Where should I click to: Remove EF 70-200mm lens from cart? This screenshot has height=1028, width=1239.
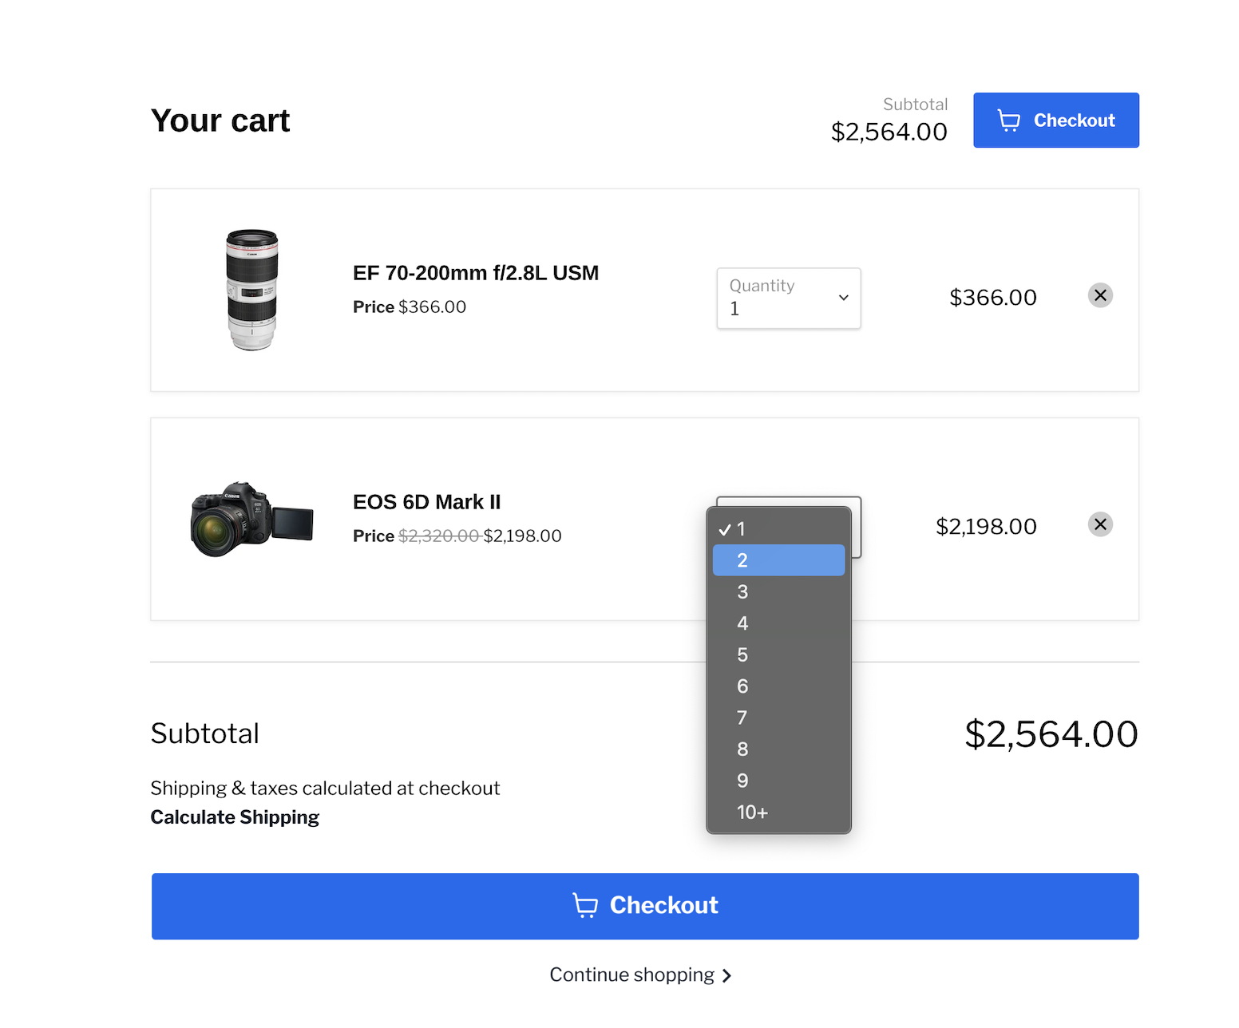pyautogui.click(x=1100, y=295)
